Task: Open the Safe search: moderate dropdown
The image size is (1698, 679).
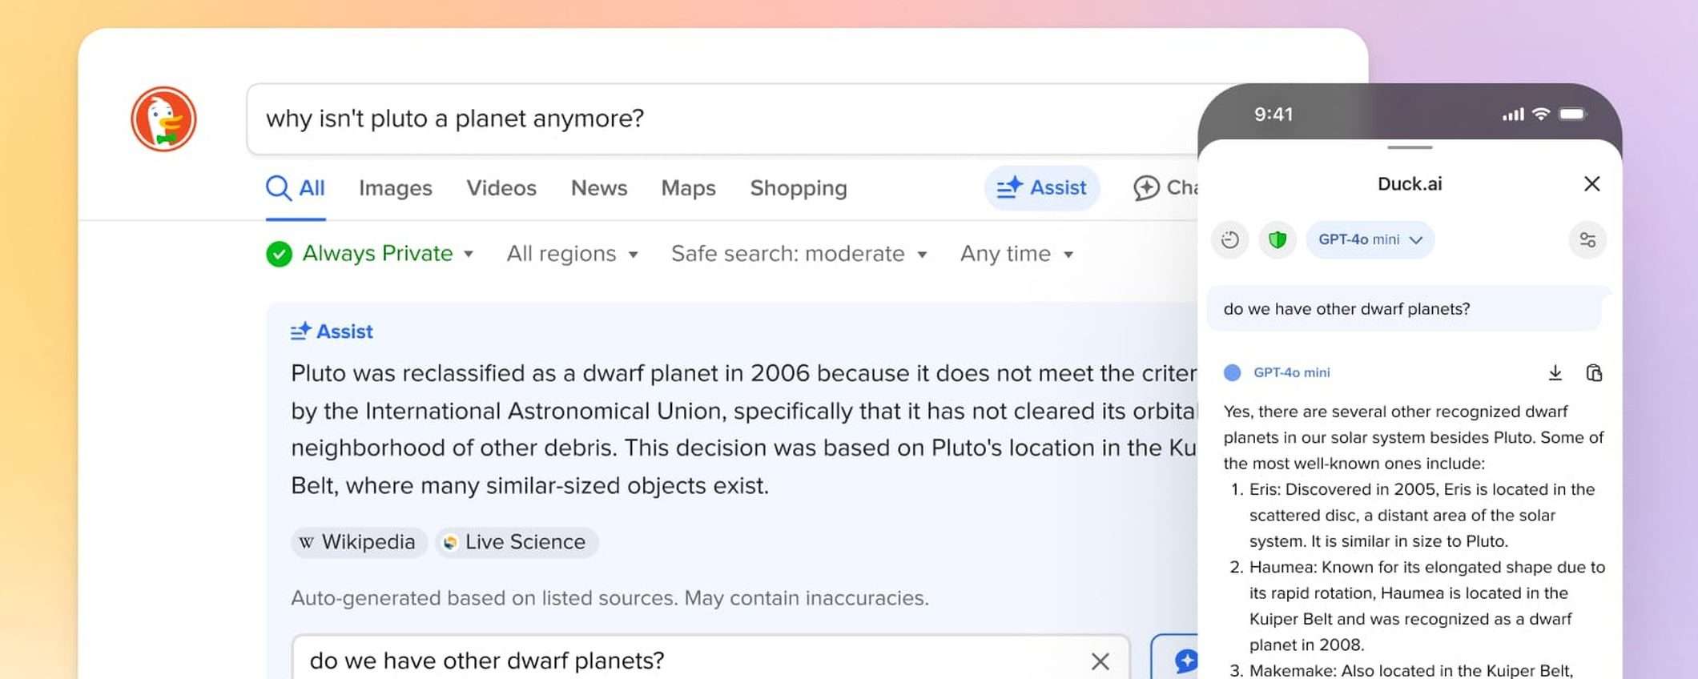Action: coord(799,254)
